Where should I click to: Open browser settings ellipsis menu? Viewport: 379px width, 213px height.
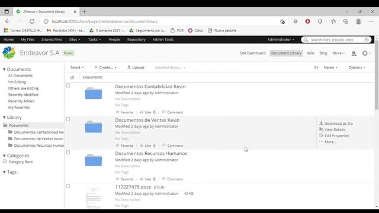click(371, 21)
